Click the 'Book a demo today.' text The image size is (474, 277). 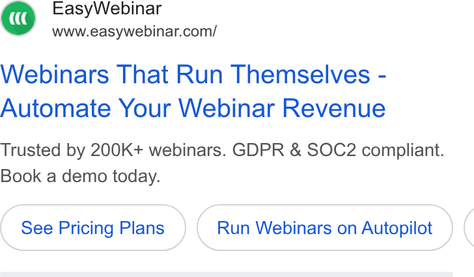(80, 176)
